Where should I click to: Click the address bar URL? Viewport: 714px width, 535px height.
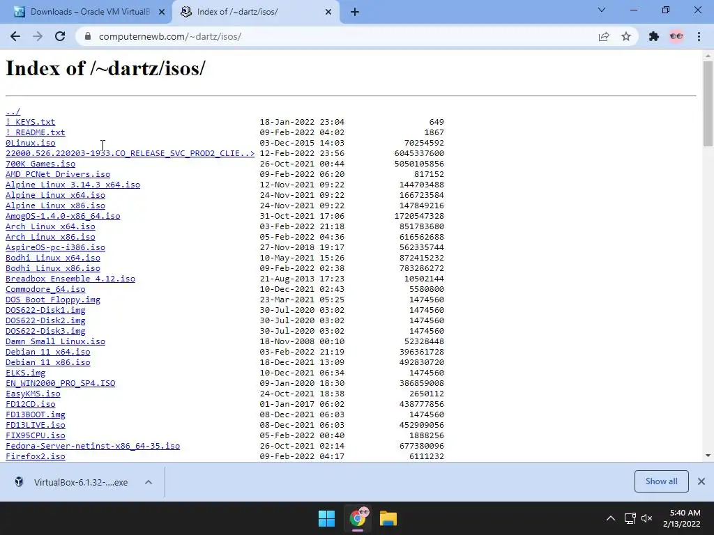pos(170,36)
